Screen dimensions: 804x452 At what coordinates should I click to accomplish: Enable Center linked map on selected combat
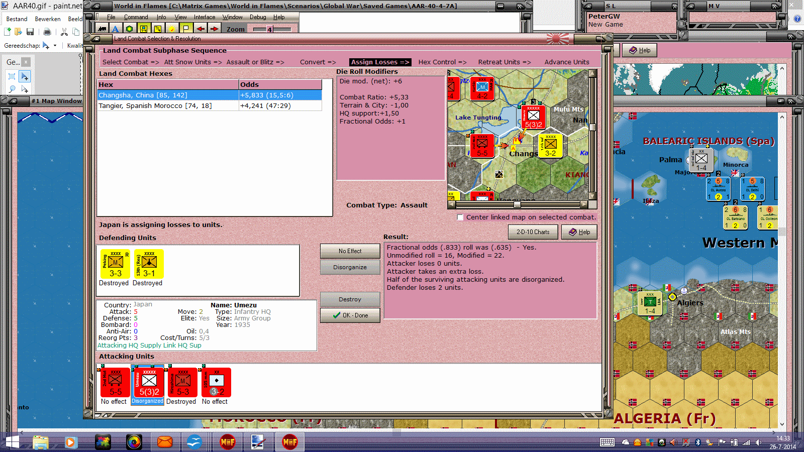pos(460,217)
